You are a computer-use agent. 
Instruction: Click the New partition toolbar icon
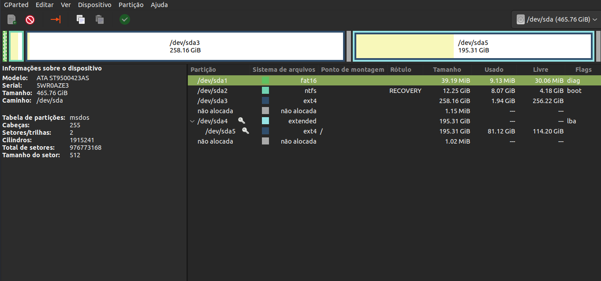click(12, 19)
